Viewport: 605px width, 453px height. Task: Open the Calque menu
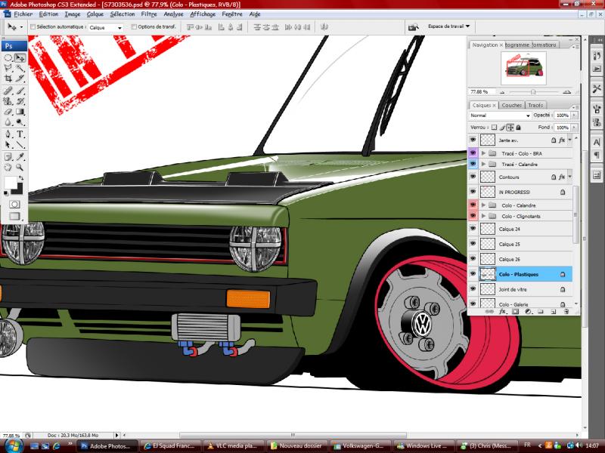click(x=95, y=14)
